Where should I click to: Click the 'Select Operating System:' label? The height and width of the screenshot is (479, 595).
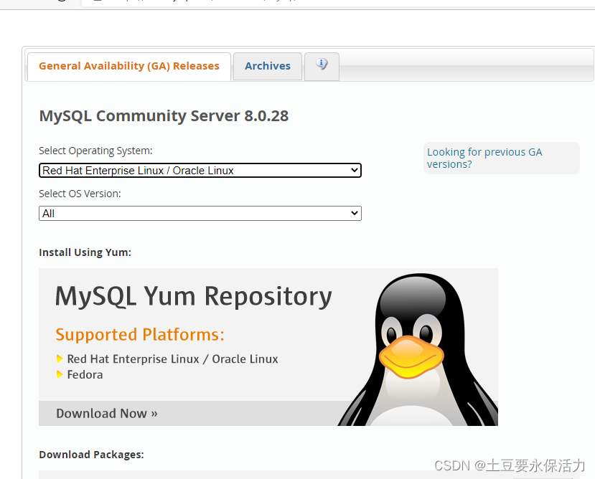95,151
